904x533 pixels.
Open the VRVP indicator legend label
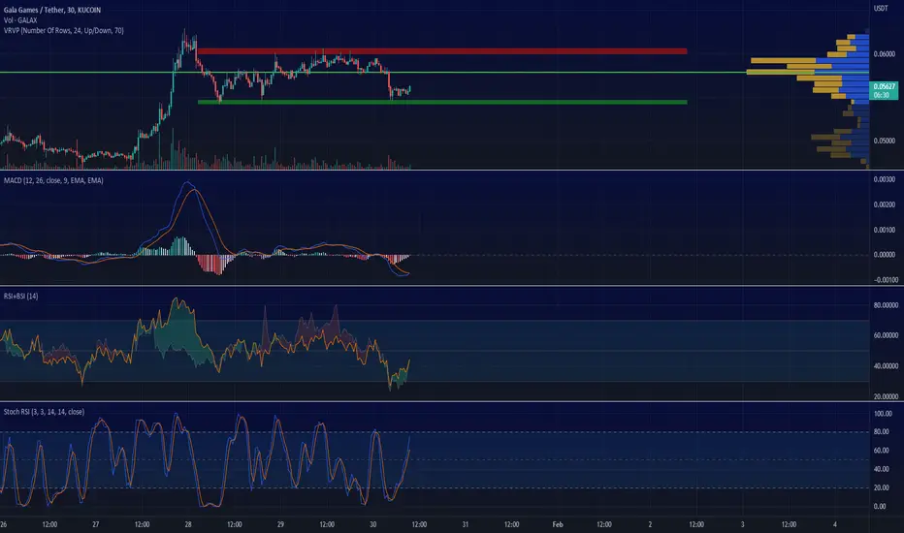pos(63,31)
